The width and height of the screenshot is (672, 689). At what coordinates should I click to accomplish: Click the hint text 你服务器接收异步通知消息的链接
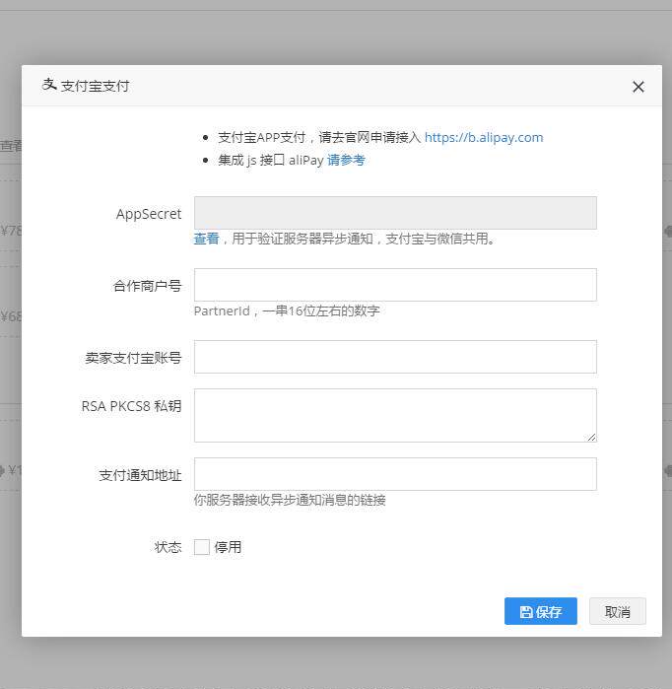click(x=290, y=500)
